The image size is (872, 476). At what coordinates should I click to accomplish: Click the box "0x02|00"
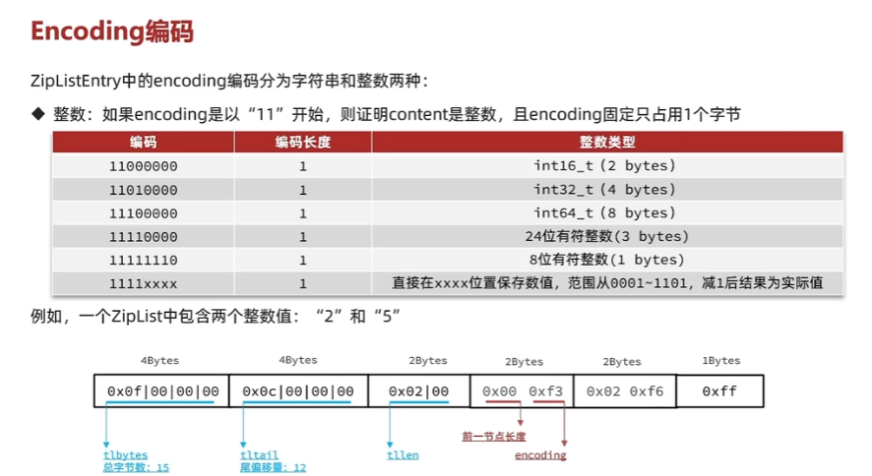(418, 391)
